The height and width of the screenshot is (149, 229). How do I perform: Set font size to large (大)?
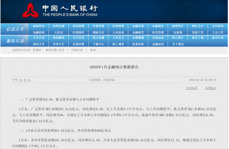coord(21,80)
